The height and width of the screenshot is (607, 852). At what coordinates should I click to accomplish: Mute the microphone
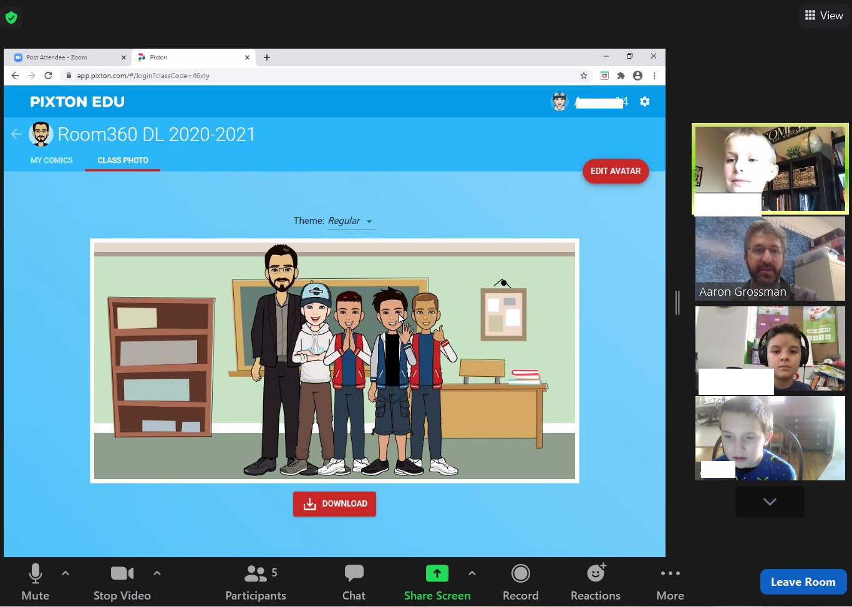(35, 583)
